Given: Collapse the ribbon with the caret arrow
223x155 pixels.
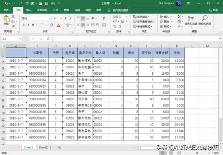Looking at the screenshot, I should [x=220, y=32].
